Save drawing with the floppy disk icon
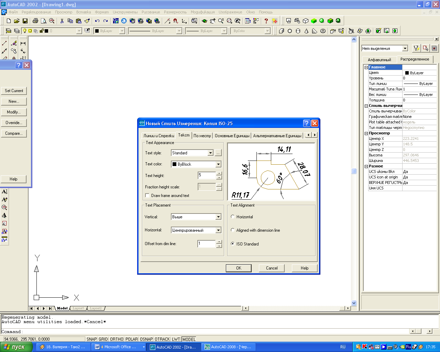This screenshot has height=352, width=440. (25, 21)
